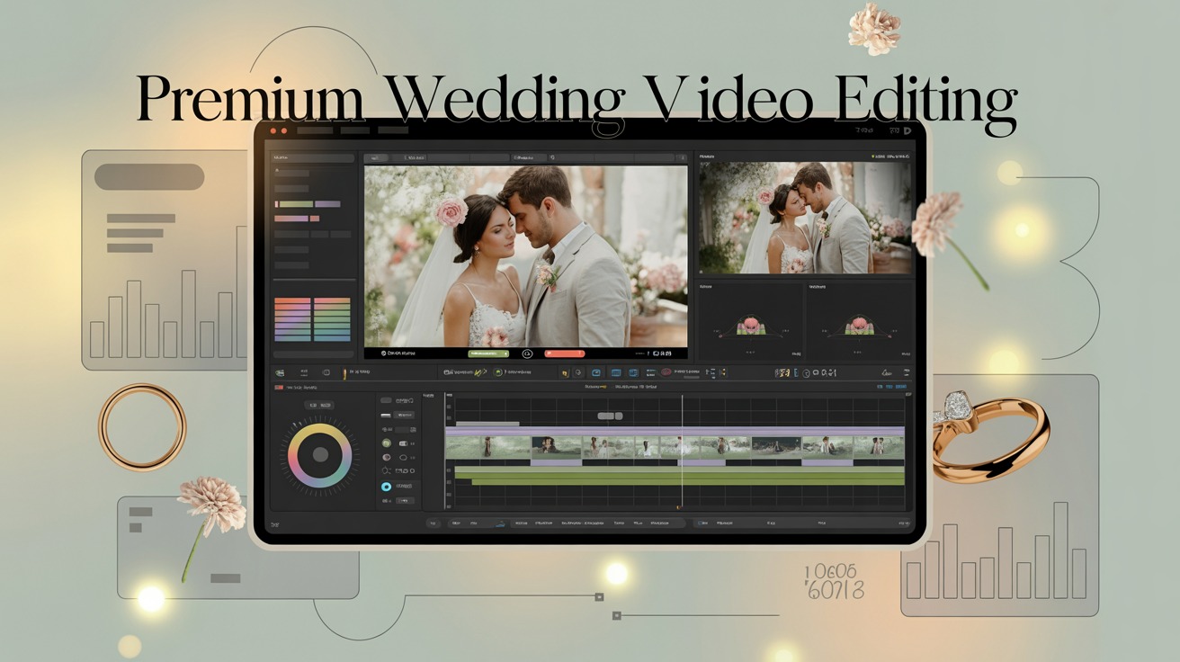Click the first blue highlighted icon in the toolbar
Screen dimensions: 1180x662
tap(595, 371)
